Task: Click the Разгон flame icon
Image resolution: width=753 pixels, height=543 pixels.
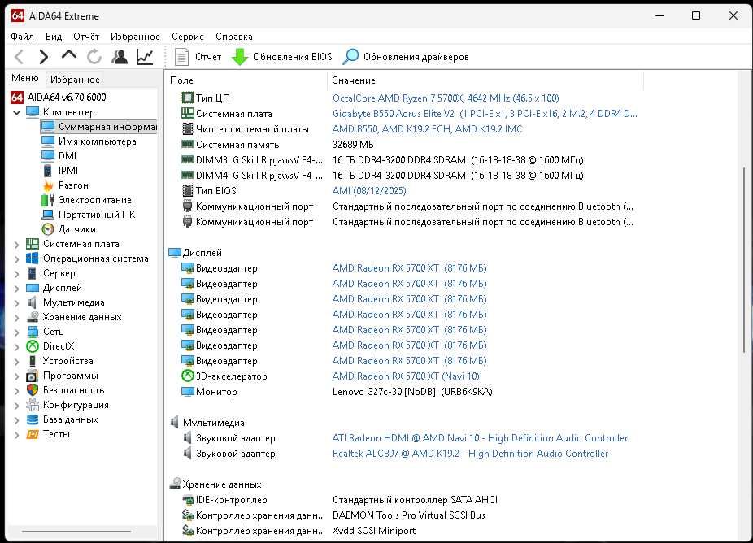Action: tap(48, 185)
